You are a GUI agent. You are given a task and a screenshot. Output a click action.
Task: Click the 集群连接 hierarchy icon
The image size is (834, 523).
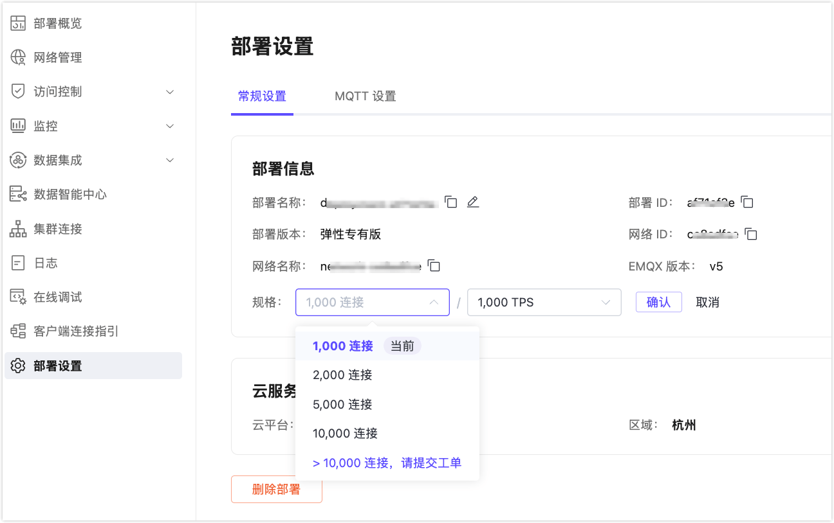tap(18, 229)
